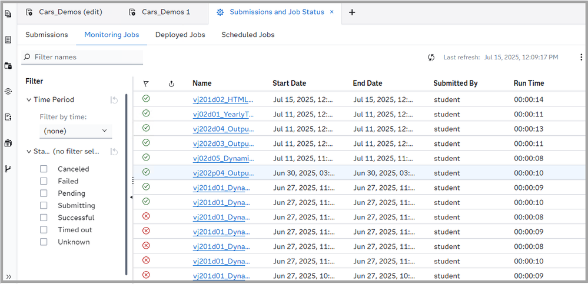Click the refresh icon beside Last refresh
This screenshot has width=588, height=284.
431,57
